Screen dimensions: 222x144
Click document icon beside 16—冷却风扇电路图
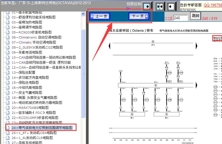click(x=8, y=88)
